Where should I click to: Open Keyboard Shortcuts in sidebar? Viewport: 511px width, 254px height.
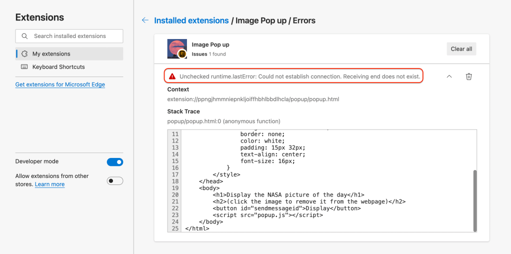[58, 67]
